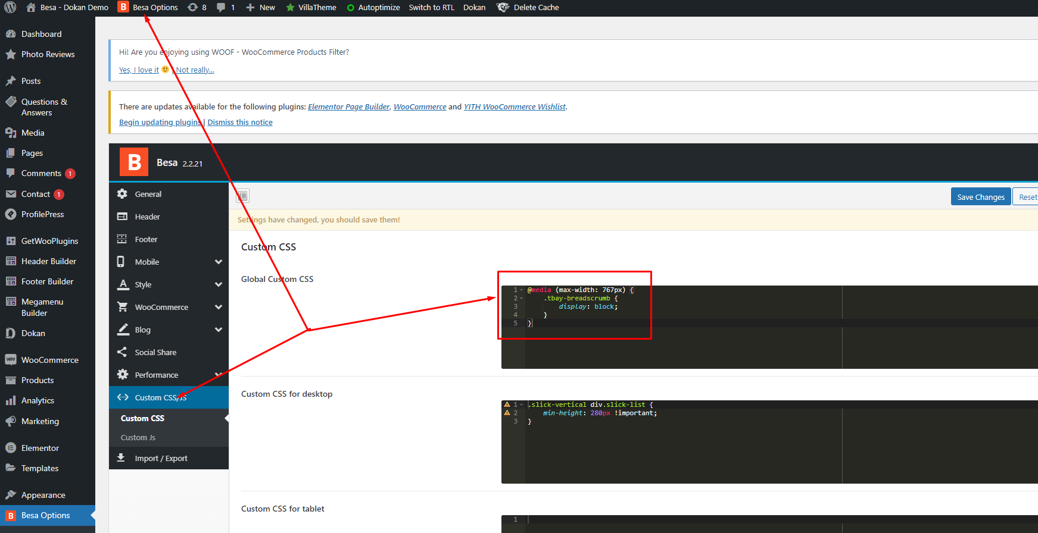Open Footer Builder in the sidebar
The height and width of the screenshot is (533, 1038).
point(48,281)
